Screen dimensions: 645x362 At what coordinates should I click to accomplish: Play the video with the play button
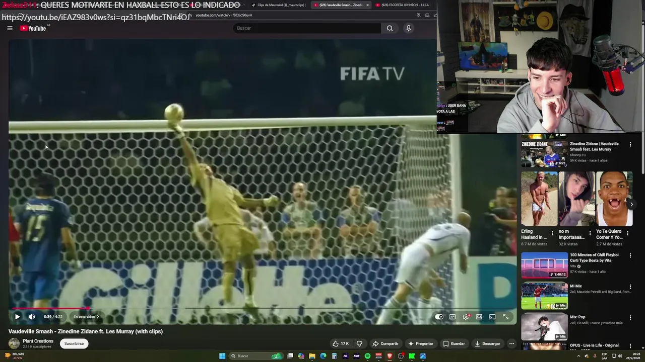click(x=17, y=317)
